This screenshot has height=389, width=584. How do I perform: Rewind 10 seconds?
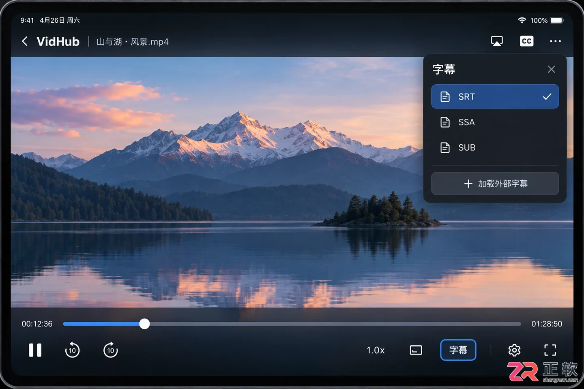pyautogui.click(x=72, y=350)
